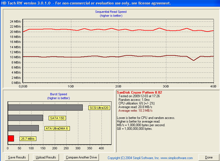This screenshot has height=161, width=220.
Task: Click the 24 MB/s axis label
Action: (x=15, y=21)
